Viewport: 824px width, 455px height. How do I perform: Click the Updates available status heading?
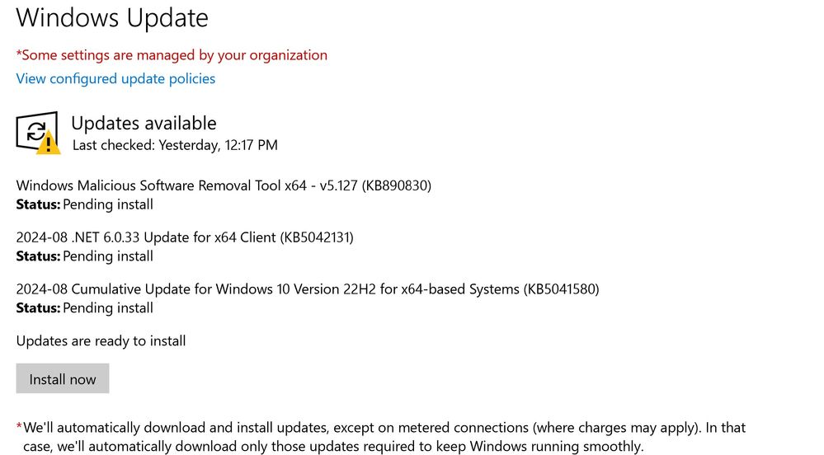pos(144,124)
